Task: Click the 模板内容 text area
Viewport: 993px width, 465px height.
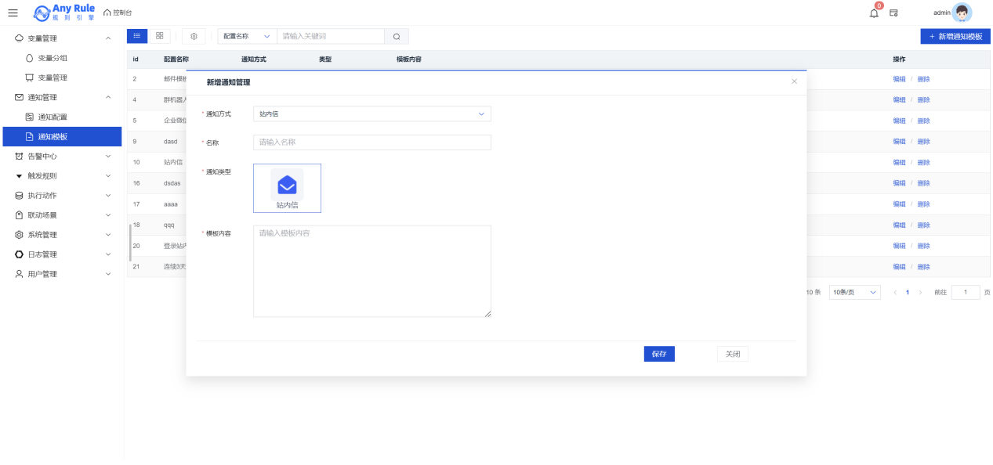Action: [x=371, y=271]
